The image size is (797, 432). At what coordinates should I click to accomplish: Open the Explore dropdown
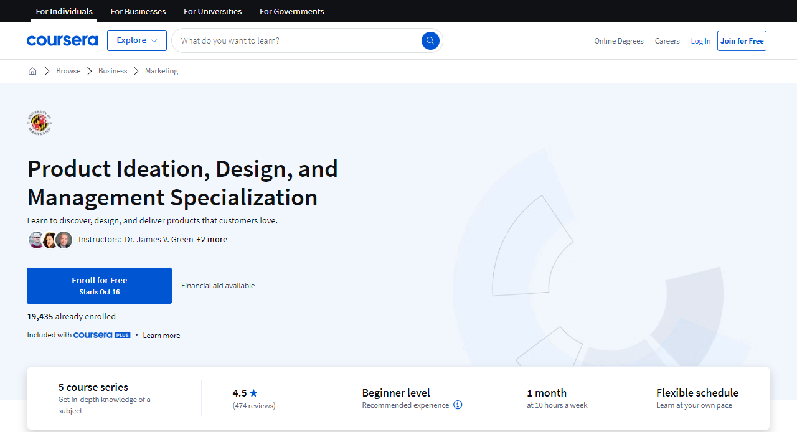point(137,40)
